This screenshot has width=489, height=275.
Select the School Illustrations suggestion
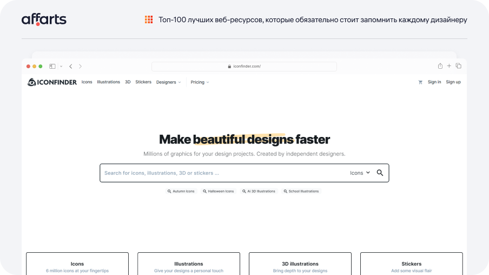point(301,191)
